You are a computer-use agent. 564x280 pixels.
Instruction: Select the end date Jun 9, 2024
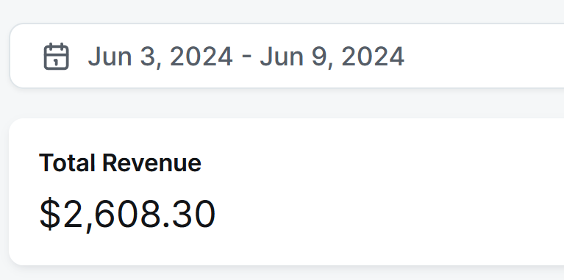(332, 57)
